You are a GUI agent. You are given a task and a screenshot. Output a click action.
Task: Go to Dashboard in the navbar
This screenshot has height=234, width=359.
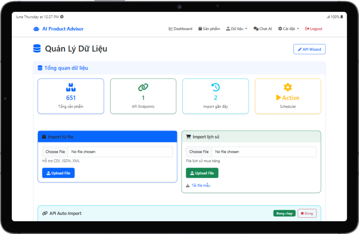180,29
